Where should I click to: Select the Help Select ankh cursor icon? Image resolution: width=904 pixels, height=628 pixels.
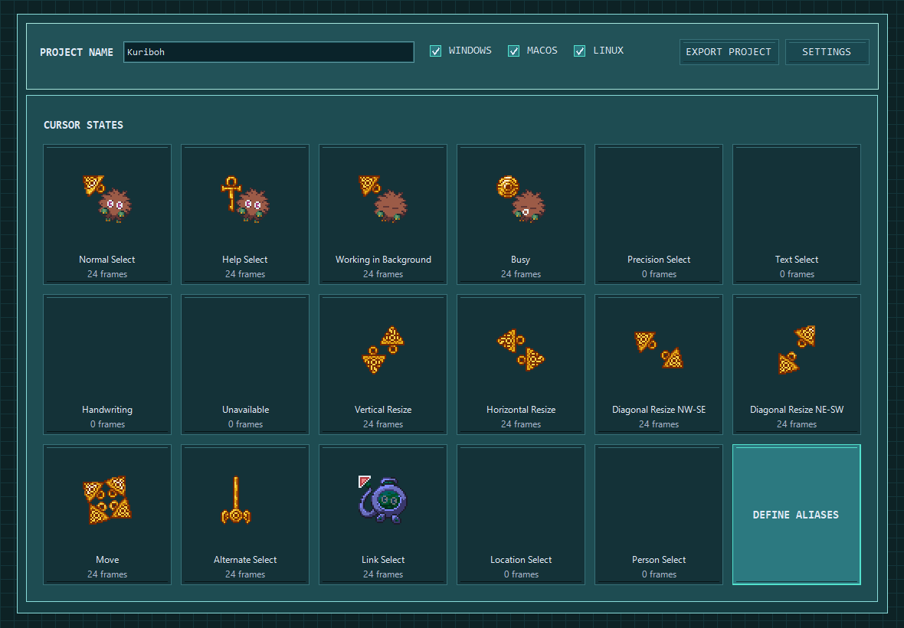(245, 199)
